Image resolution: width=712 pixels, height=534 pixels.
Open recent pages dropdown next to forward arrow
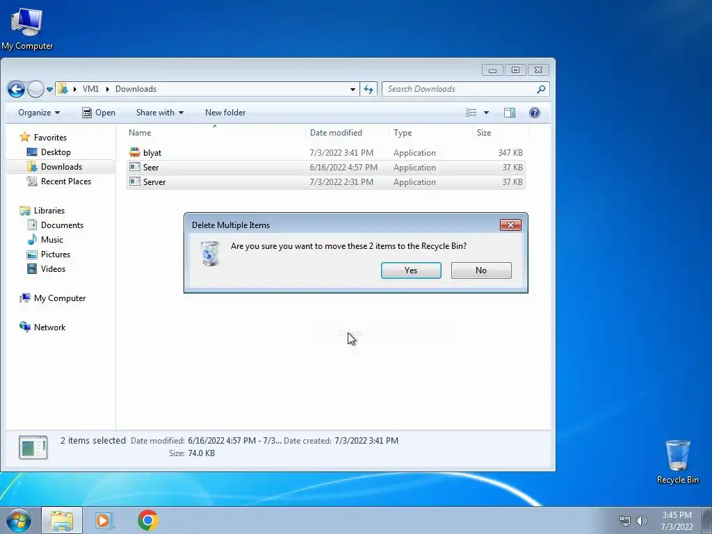[49, 90]
